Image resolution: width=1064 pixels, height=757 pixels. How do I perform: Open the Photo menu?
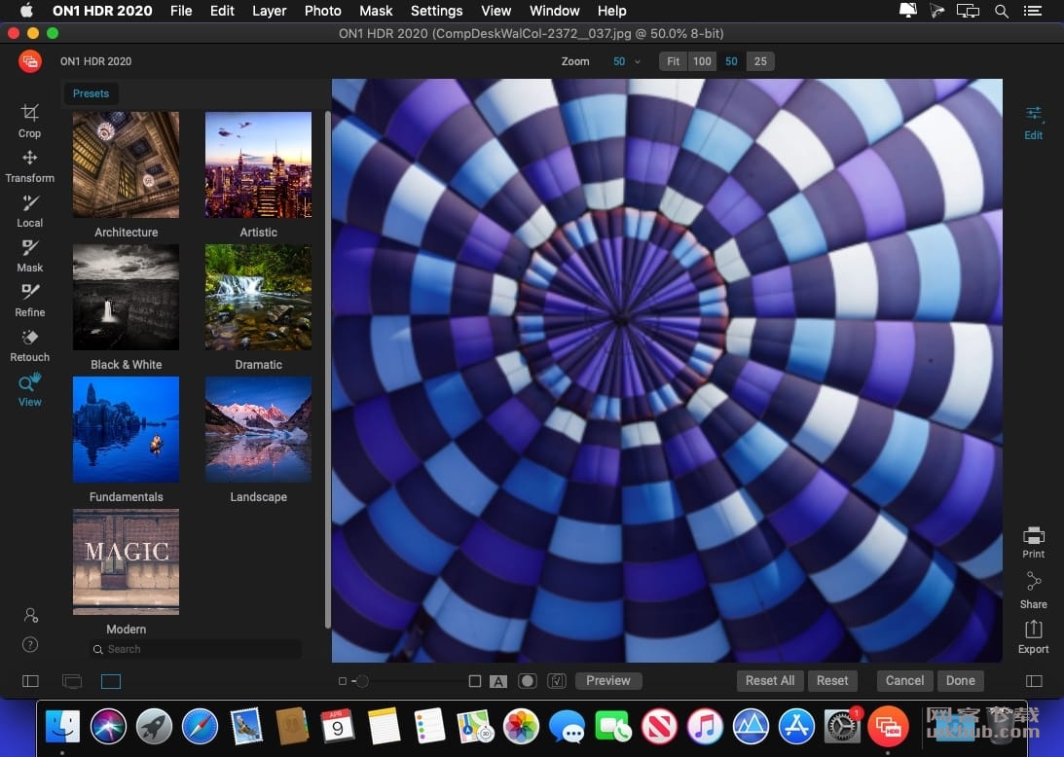(323, 11)
